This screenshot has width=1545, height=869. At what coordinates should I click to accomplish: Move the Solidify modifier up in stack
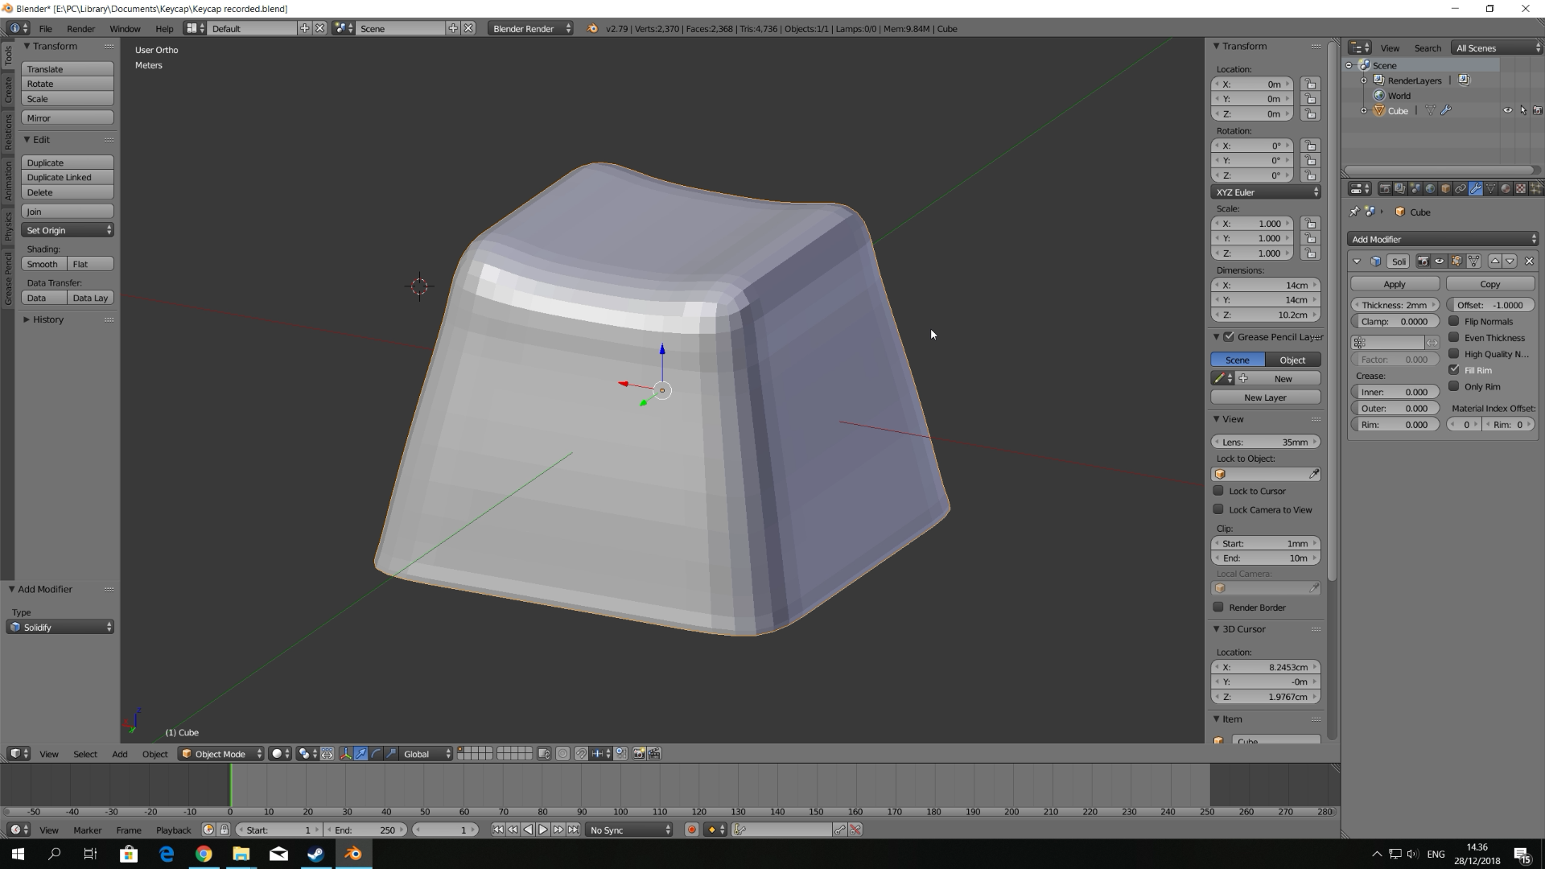1495,261
